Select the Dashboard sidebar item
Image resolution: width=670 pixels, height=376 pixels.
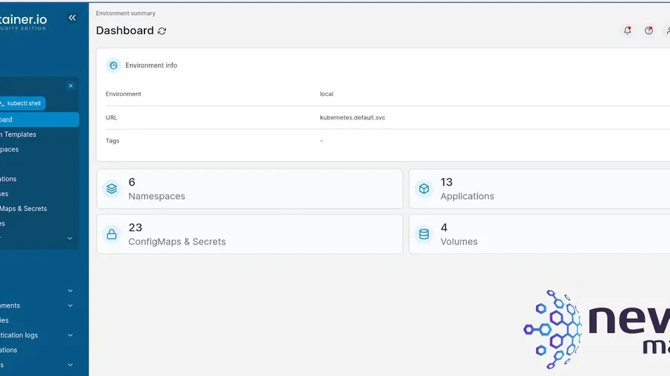[x=39, y=120]
